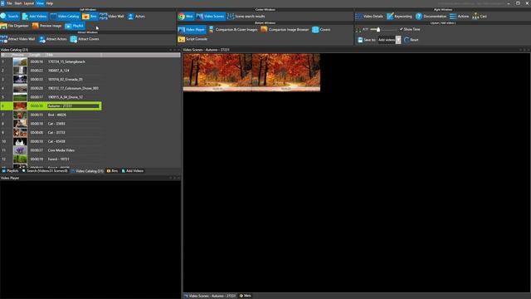This screenshot has width=531, height=299.
Task: Switch to the Web bottom tab
Action: 246,296
